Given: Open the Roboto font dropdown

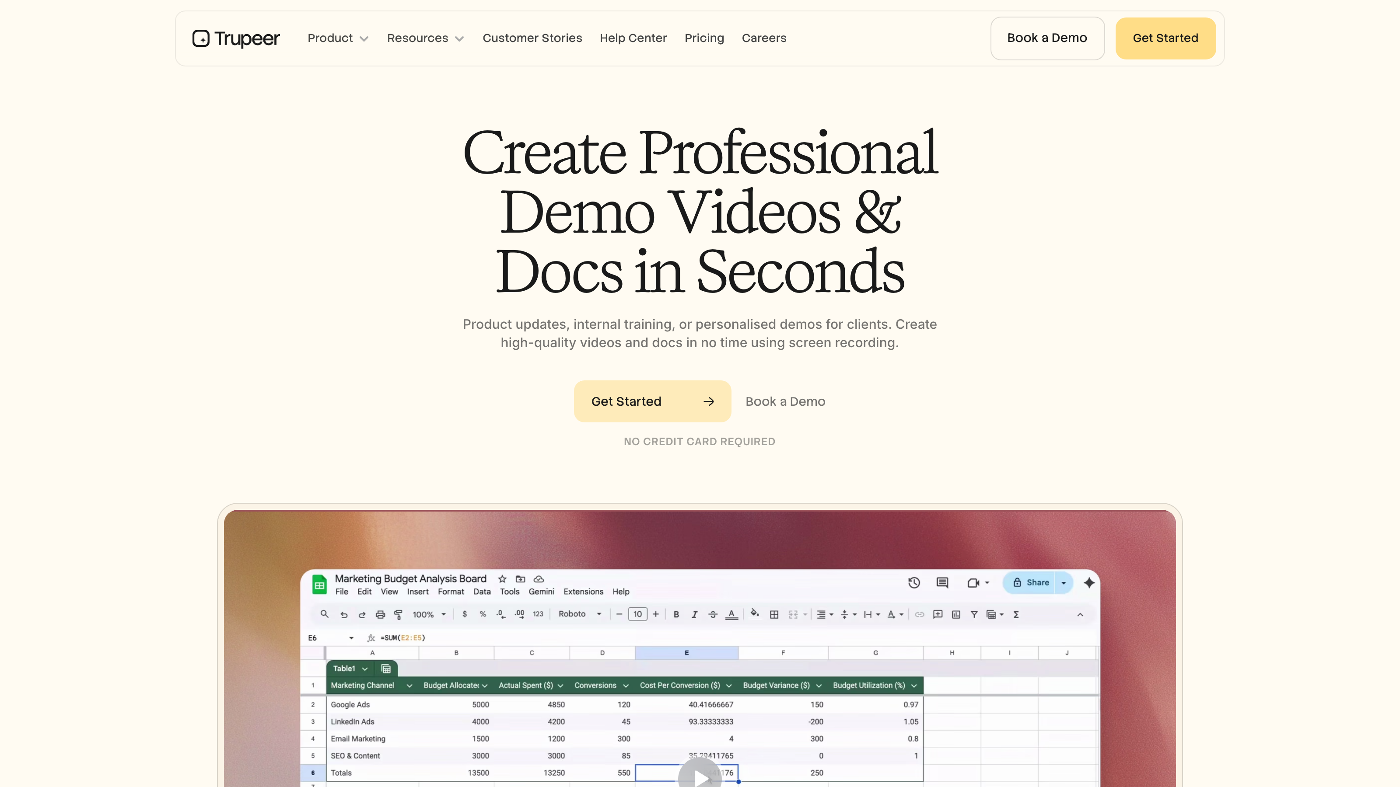Looking at the screenshot, I should [580, 614].
